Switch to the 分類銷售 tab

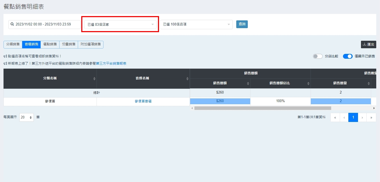(x=13, y=44)
